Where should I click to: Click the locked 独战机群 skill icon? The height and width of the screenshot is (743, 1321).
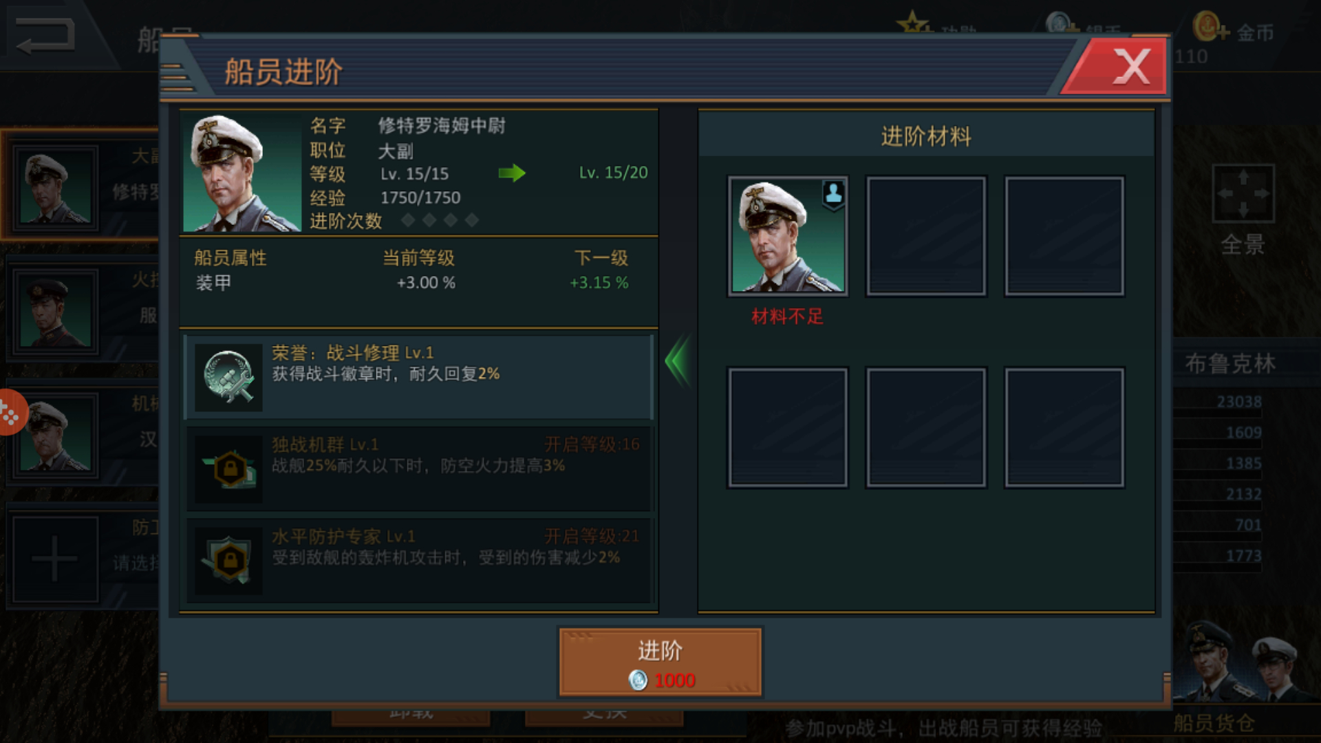pos(228,469)
